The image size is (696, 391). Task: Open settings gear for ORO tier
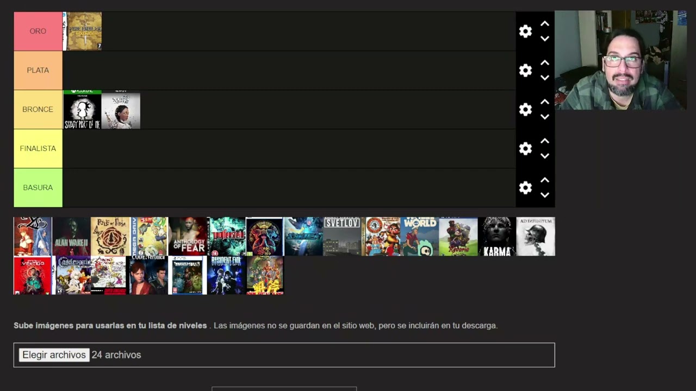click(525, 31)
